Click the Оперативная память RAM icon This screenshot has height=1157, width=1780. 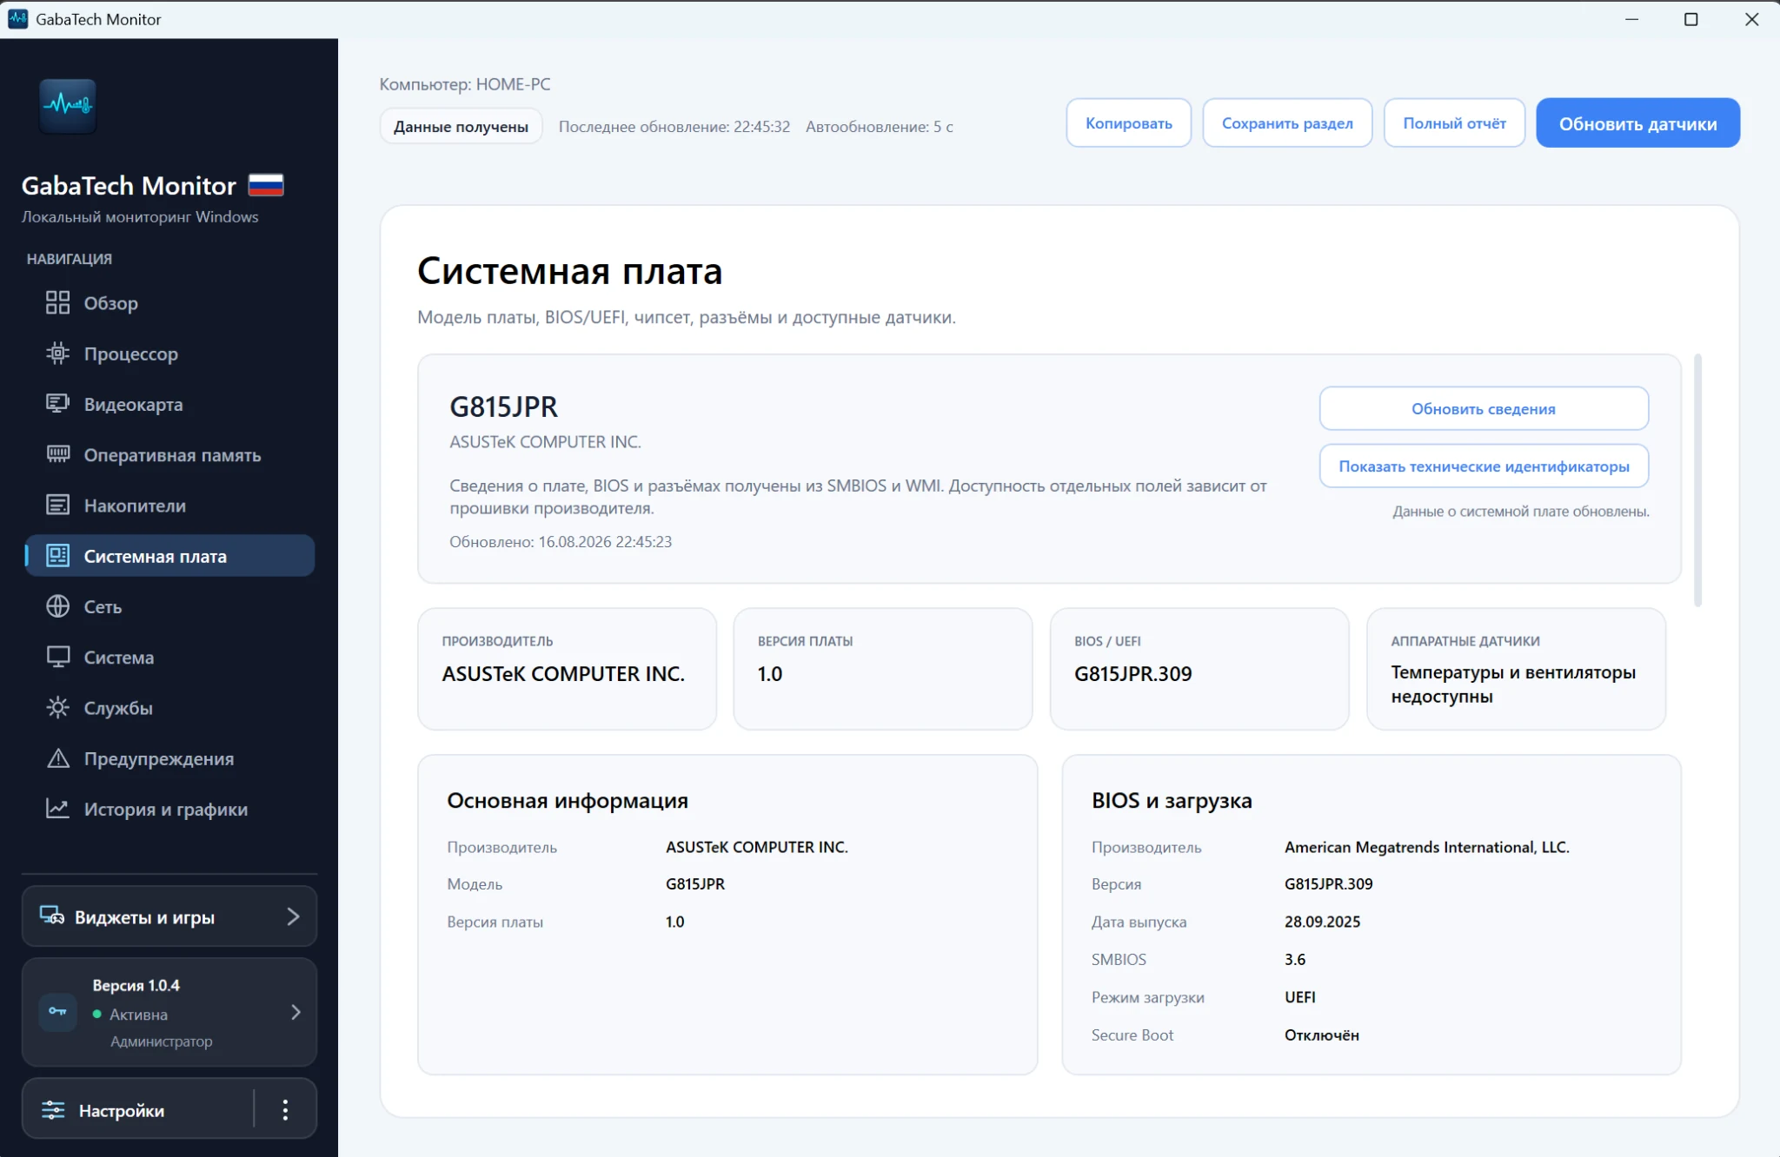pyautogui.click(x=57, y=454)
